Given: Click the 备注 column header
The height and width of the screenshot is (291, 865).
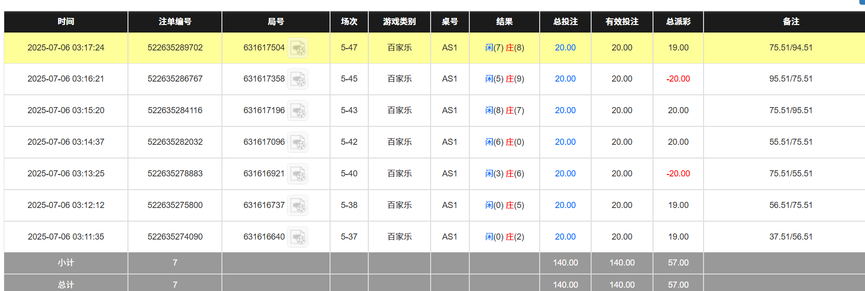Looking at the screenshot, I should point(791,22).
